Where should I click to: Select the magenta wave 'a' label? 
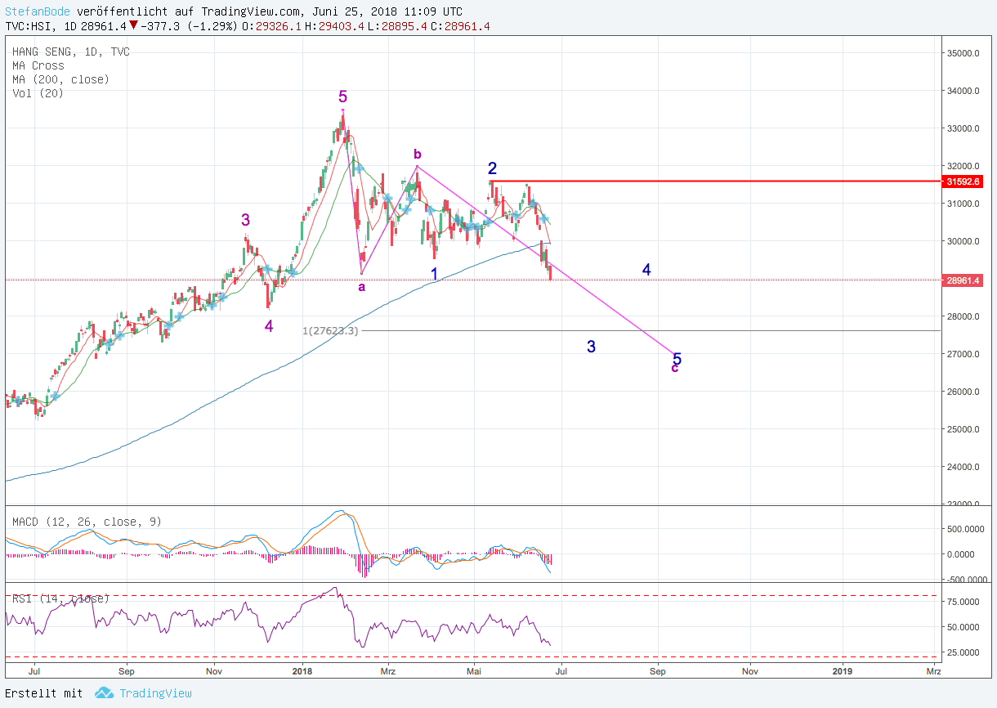click(361, 286)
